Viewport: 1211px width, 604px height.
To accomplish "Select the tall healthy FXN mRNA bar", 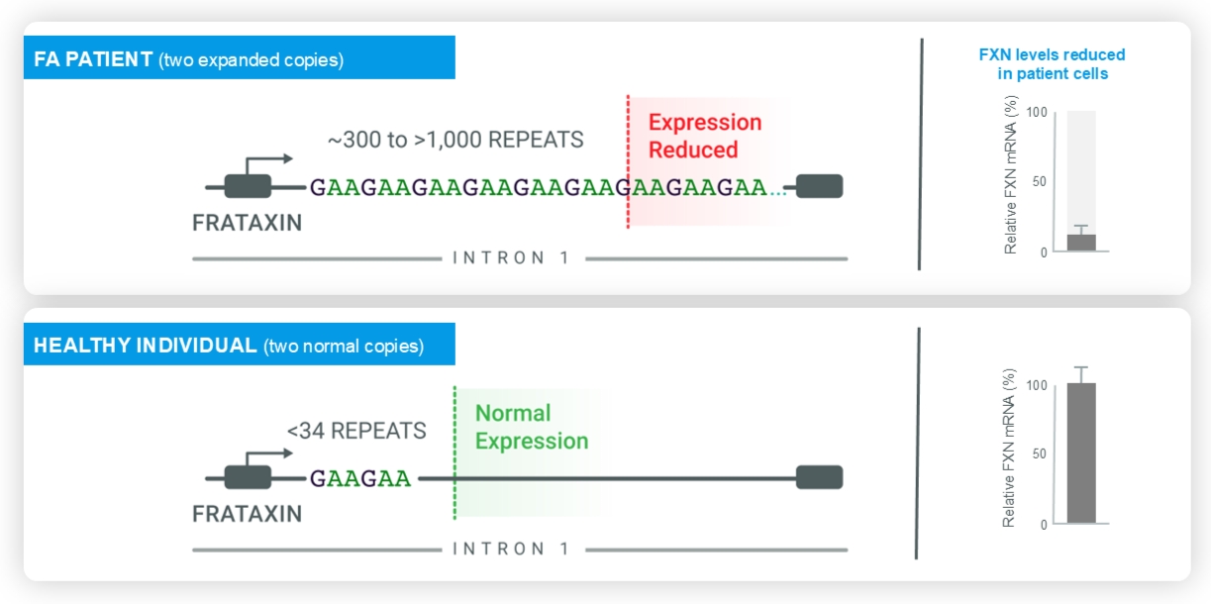I will click(1081, 453).
